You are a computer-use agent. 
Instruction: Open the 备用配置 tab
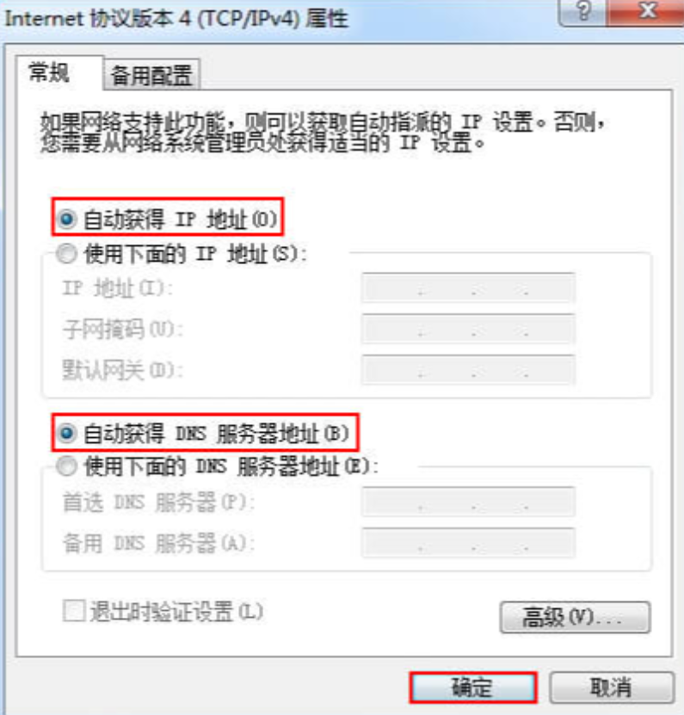tap(151, 75)
